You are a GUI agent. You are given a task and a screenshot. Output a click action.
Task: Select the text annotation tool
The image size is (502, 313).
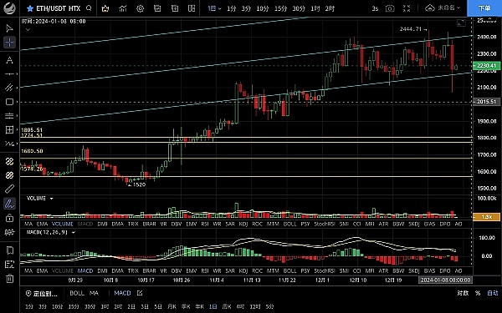9,60
